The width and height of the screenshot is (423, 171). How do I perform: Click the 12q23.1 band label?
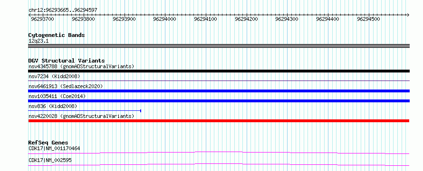(x=38, y=41)
